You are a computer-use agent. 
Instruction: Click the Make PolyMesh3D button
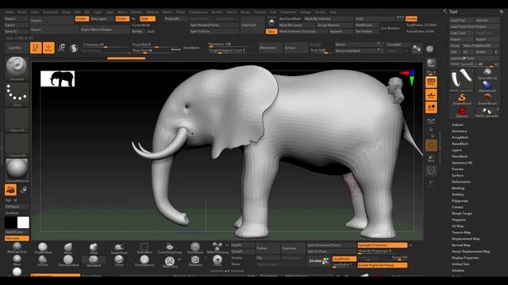481,46
